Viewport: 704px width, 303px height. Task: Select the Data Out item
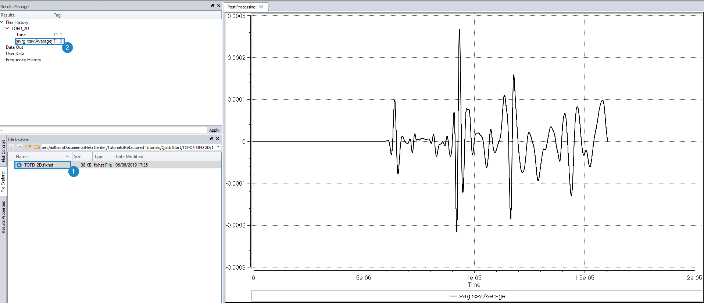tap(14, 47)
